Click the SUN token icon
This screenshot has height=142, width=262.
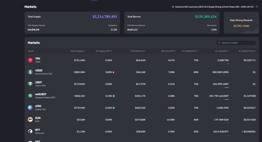30,120
